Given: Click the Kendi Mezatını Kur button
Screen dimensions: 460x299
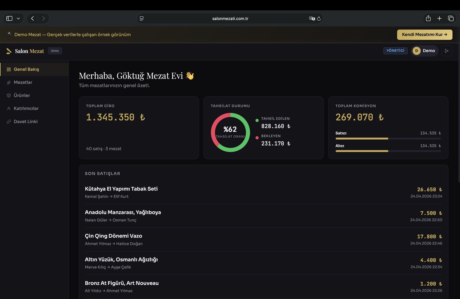Looking at the screenshot, I should click(425, 34).
